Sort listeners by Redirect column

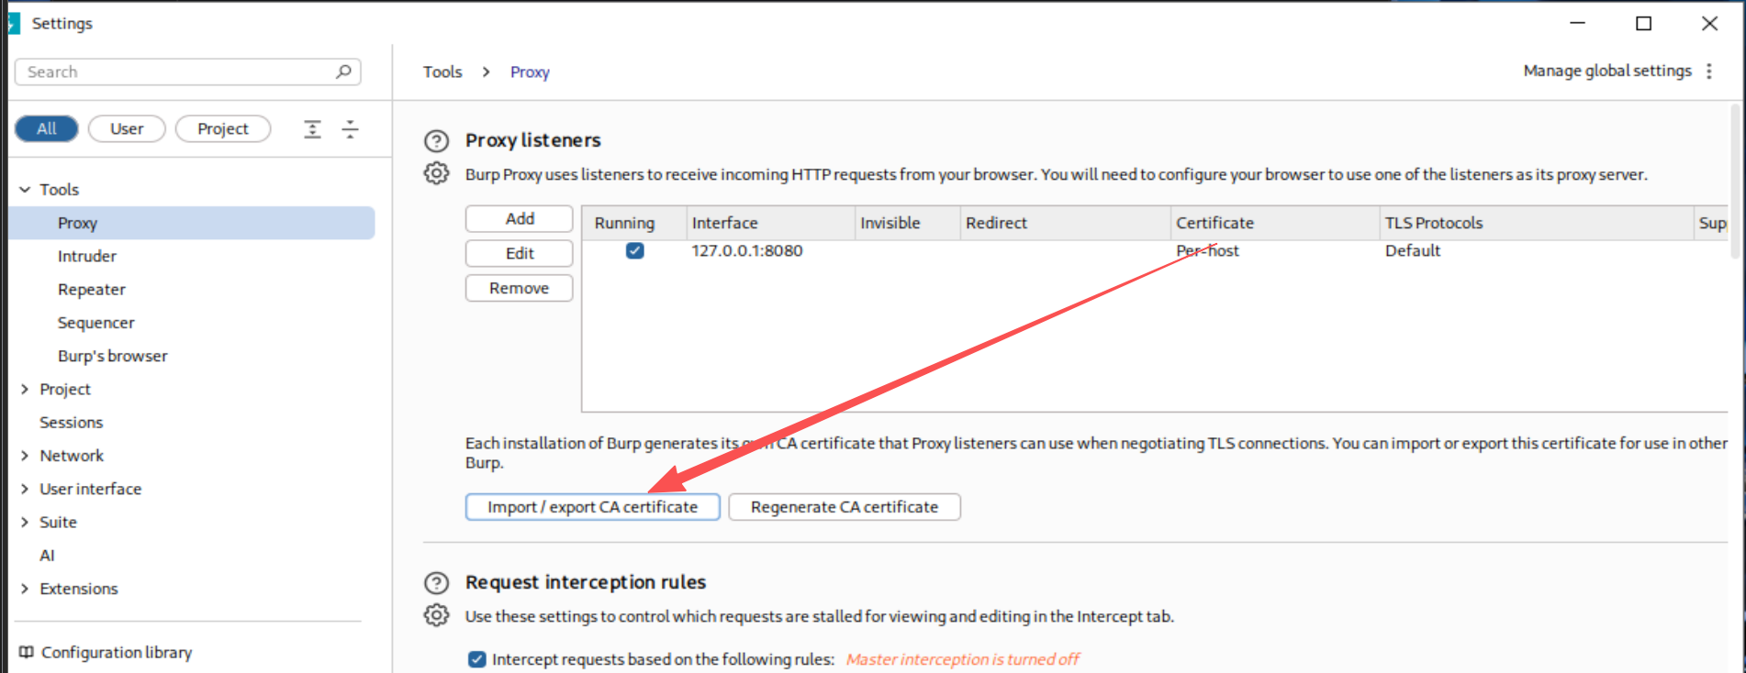click(1066, 223)
